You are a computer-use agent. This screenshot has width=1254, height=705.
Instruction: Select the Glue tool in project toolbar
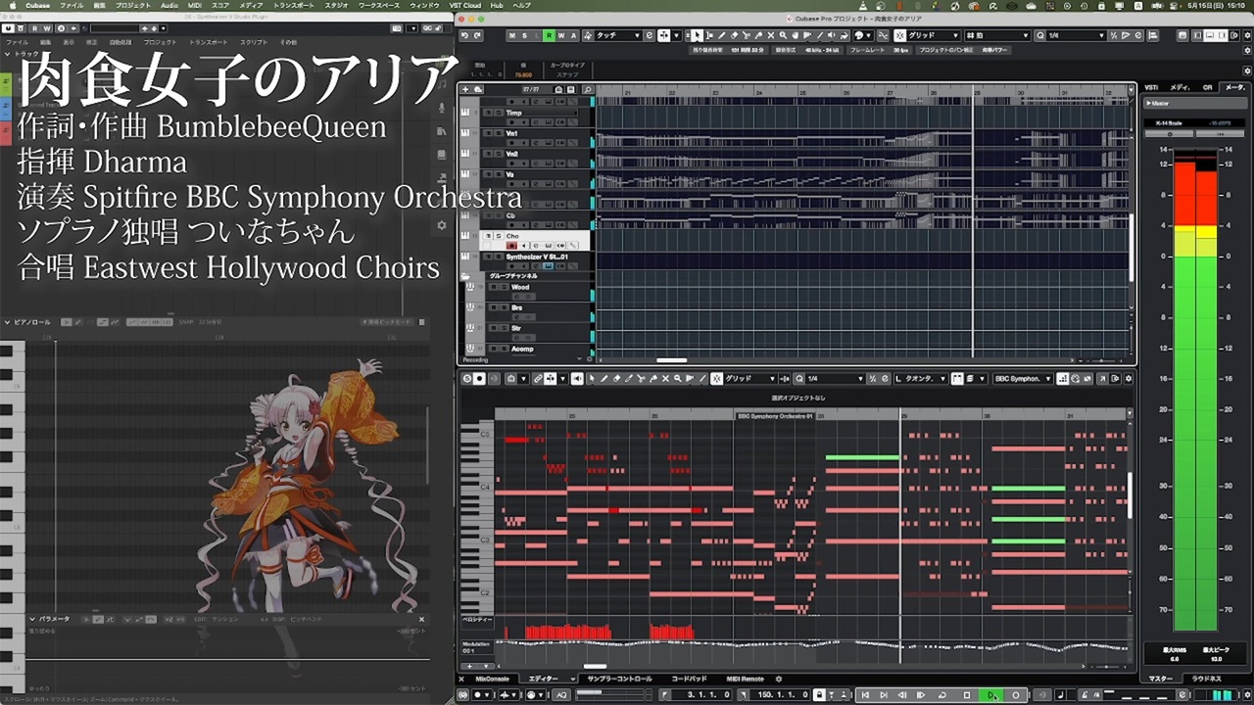tap(758, 35)
